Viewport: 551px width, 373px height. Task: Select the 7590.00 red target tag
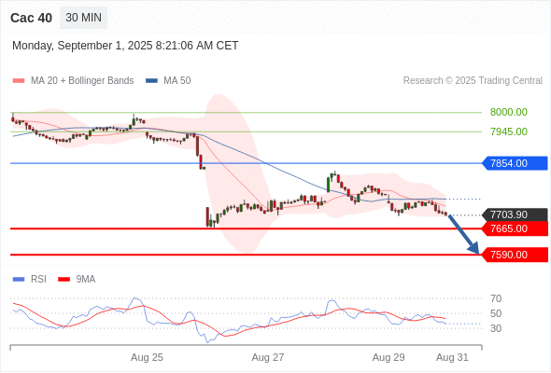pyautogui.click(x=515, y=255)
